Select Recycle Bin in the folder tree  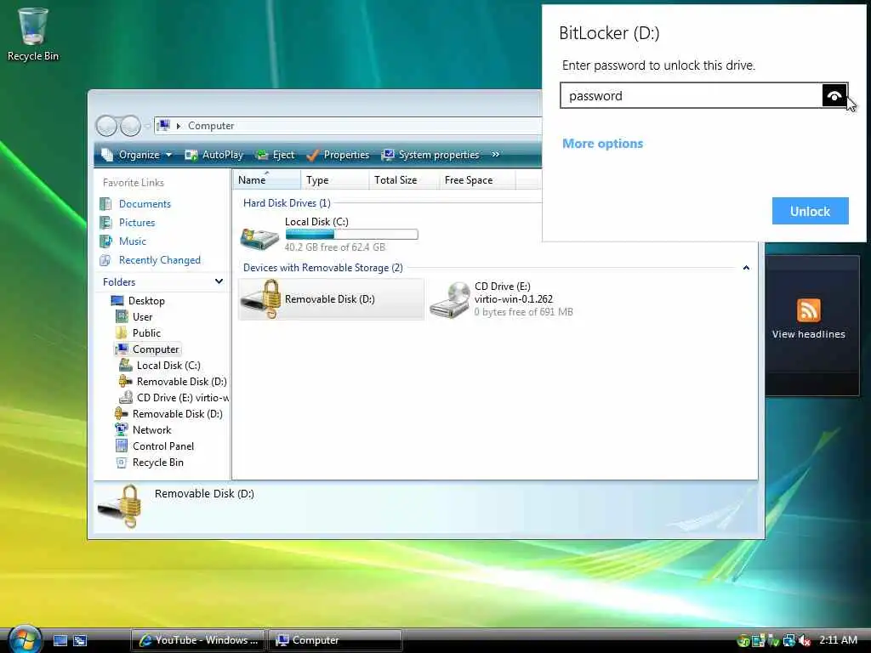tap(157, 462)
